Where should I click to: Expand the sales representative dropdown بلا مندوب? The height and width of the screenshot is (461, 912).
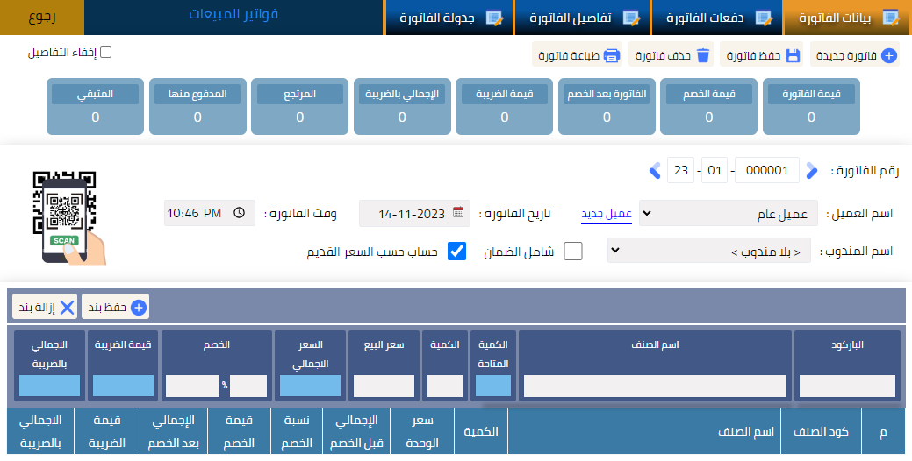coord(709,252)
